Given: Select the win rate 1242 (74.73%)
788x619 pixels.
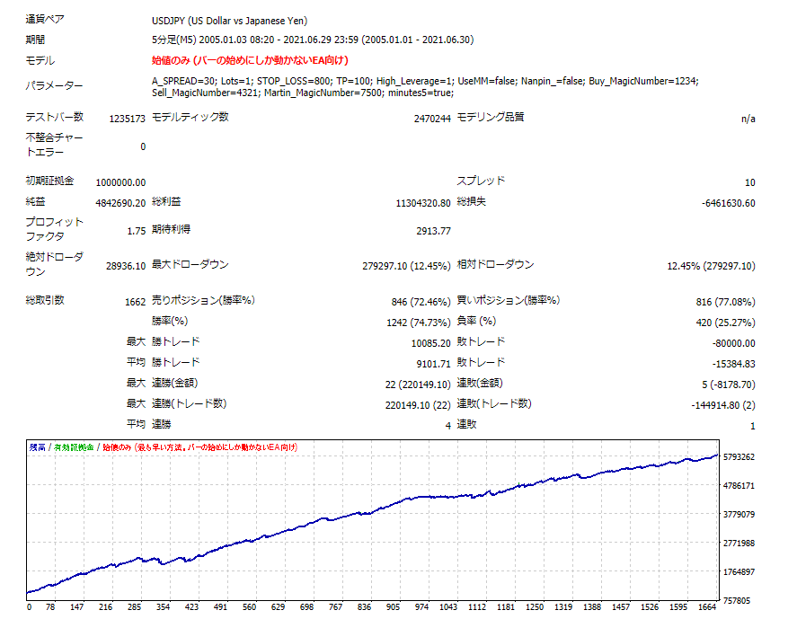Looking at the screenshot, I should pos(419,323).
